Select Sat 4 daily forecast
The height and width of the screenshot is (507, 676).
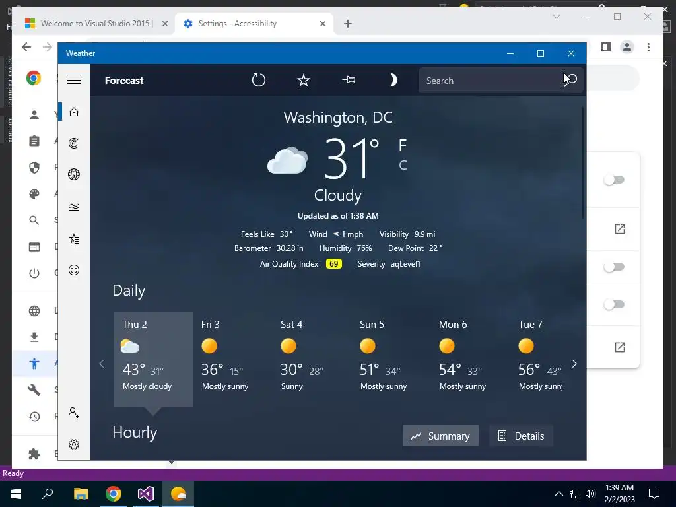312,358
